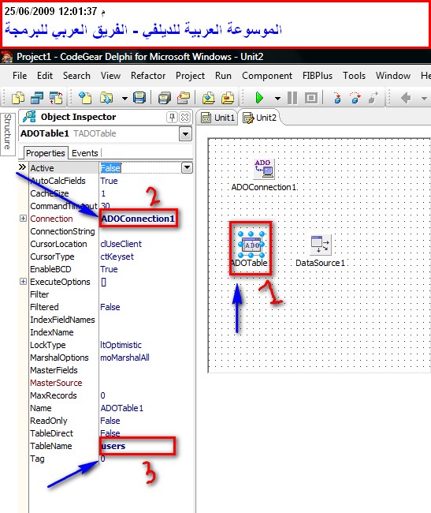
Task: Expand the ExecuteOptions property node
Action: [23, 282]
